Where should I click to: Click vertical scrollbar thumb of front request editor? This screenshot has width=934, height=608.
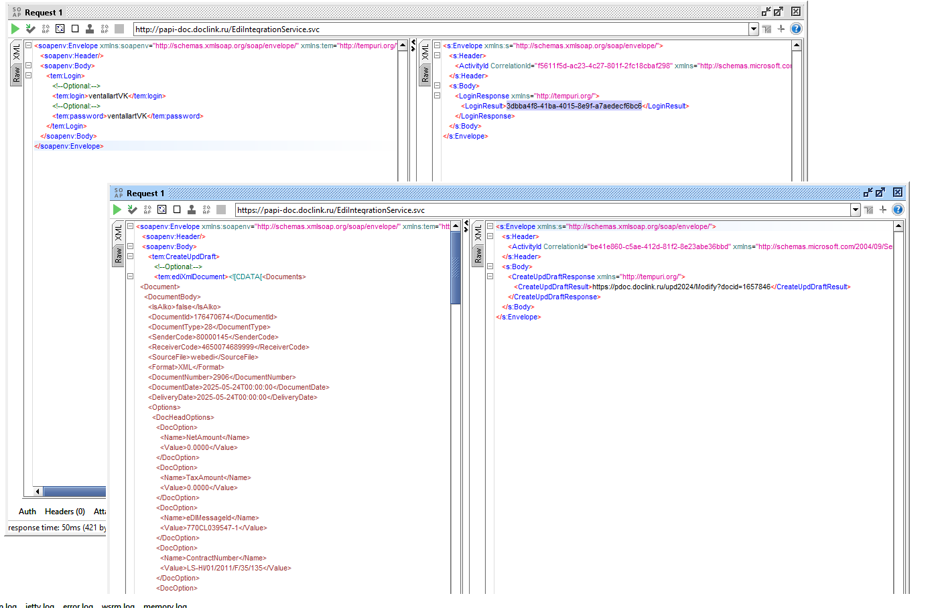point(456,268)
